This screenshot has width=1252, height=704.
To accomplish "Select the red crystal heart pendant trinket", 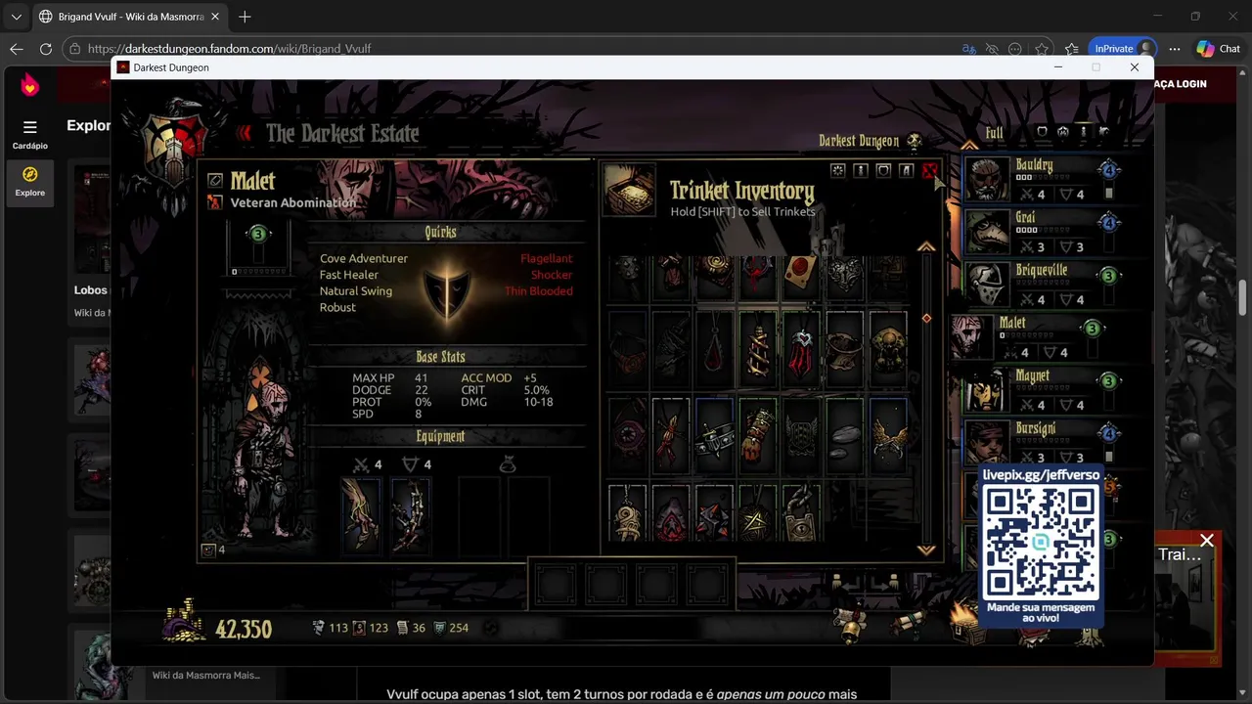I will (x=801, y=352).
